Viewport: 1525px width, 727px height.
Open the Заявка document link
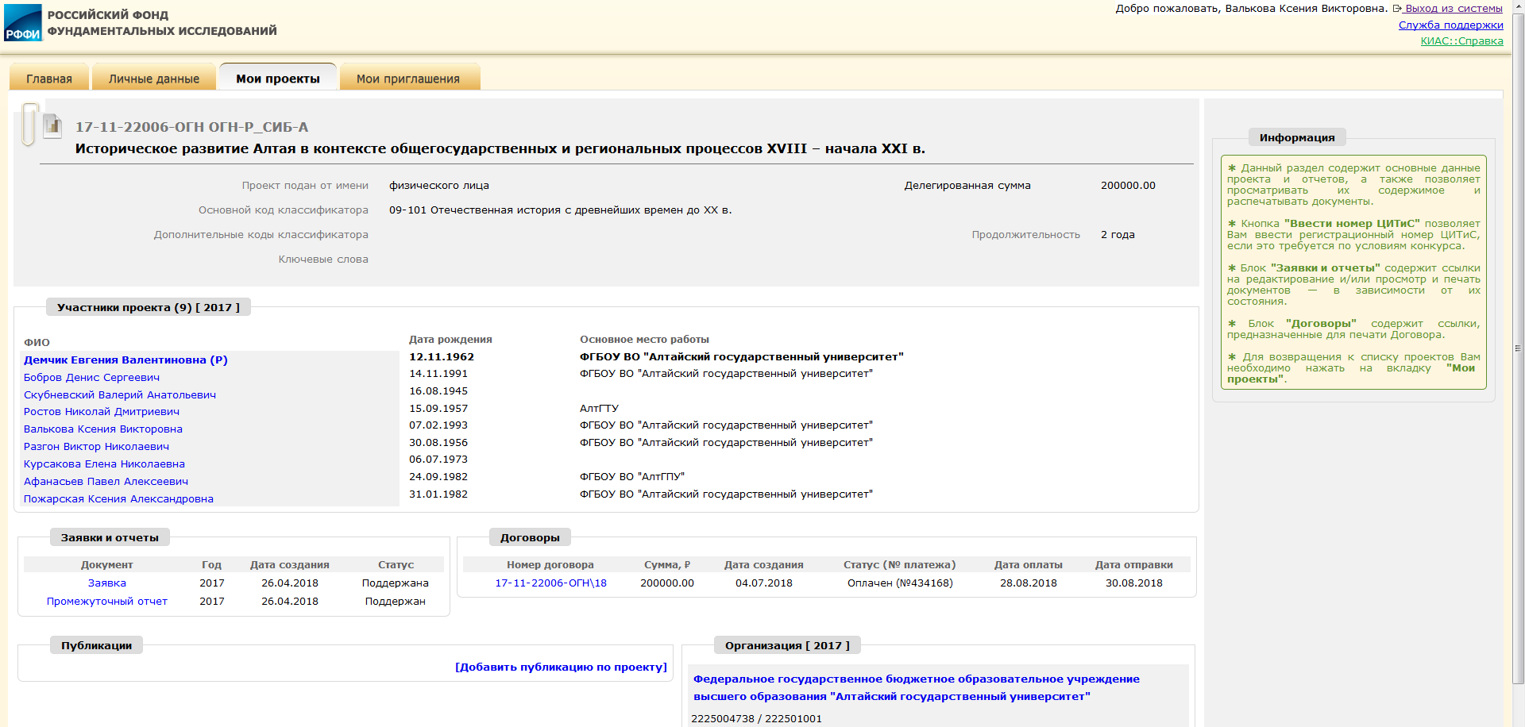(x=107, y=583)
